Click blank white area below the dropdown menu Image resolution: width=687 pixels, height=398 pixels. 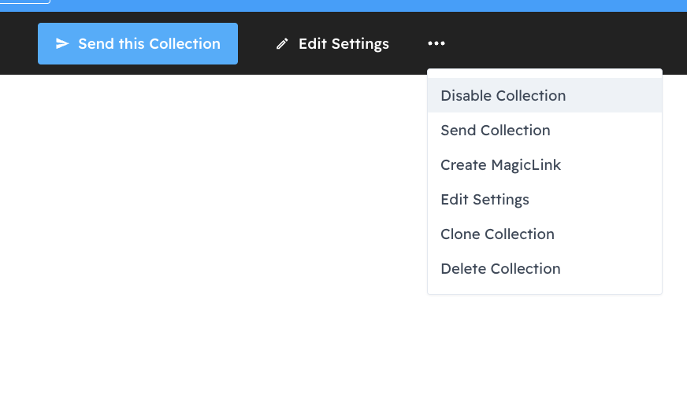544,346
